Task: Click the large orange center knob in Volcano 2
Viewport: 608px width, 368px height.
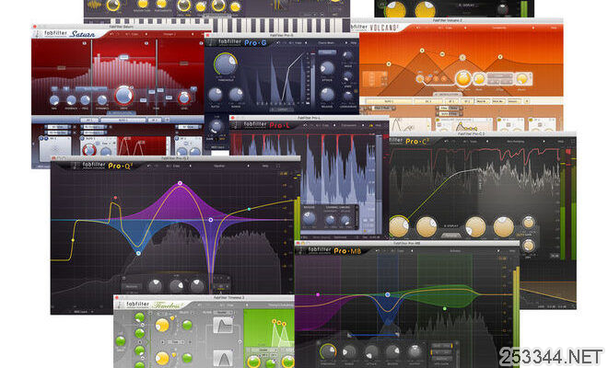Action: tap(462, 78)
